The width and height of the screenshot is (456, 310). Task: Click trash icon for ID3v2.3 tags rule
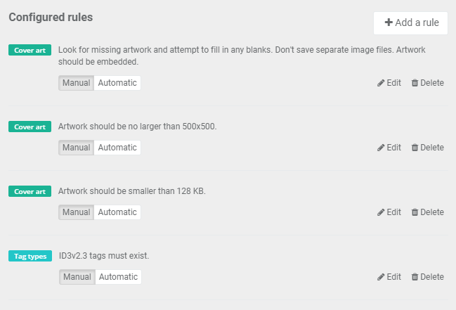click(x=415, y=277)
